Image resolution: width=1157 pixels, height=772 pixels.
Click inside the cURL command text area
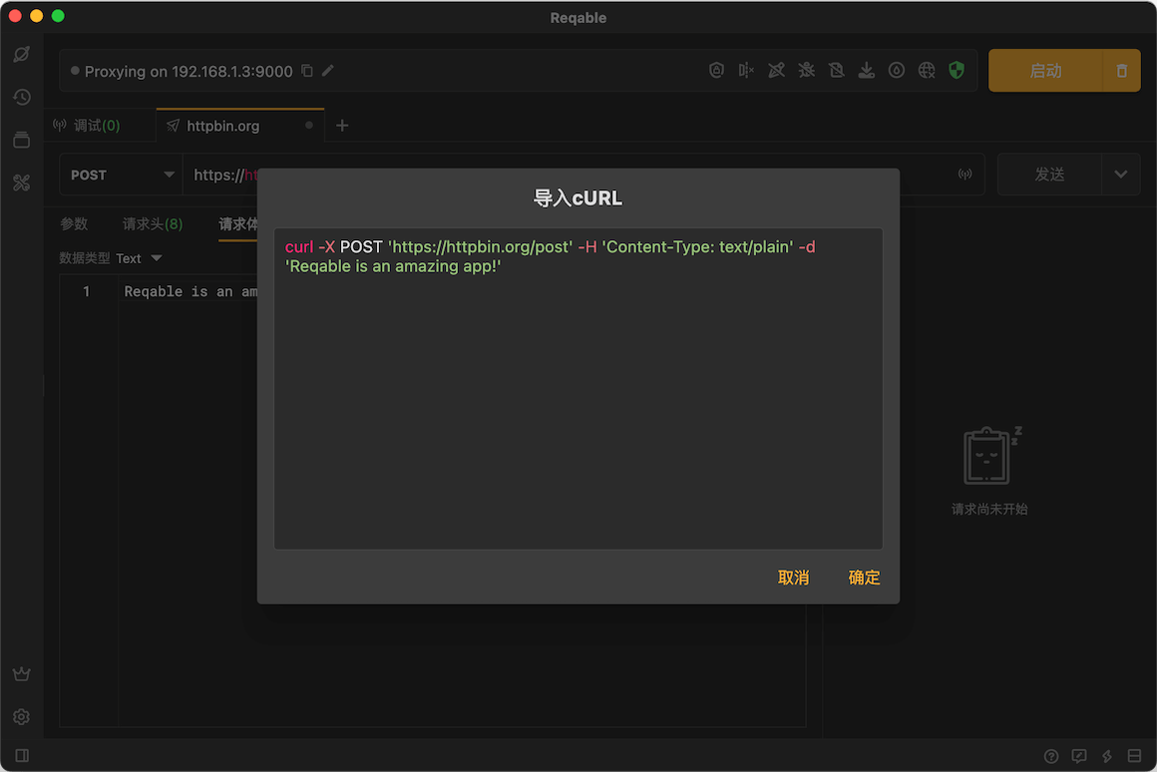tap(578, 399)
